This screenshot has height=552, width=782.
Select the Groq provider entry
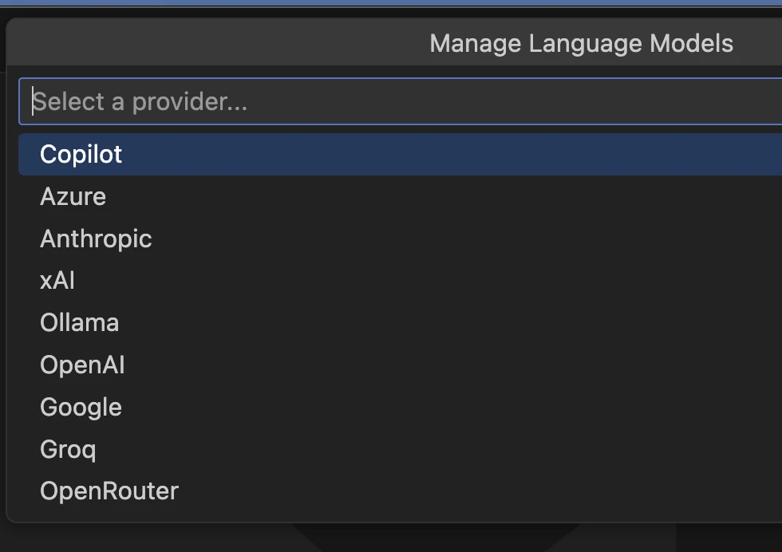[68, 449]
